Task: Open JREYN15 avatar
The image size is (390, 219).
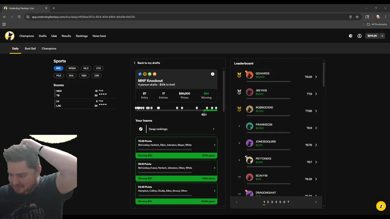Action: click(x=250, y=92)
